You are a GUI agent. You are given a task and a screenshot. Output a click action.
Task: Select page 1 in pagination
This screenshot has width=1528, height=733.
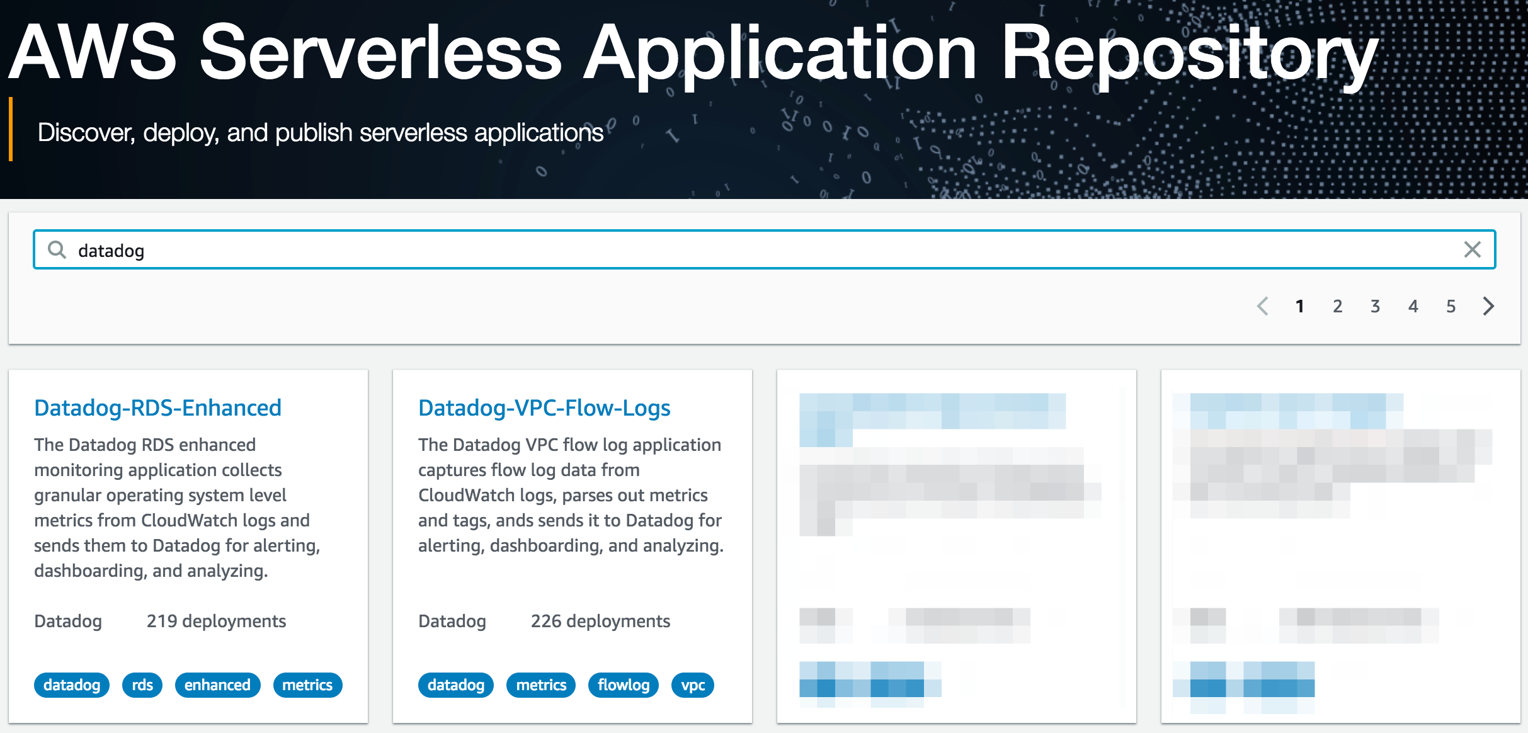(x=1299, y=307)
